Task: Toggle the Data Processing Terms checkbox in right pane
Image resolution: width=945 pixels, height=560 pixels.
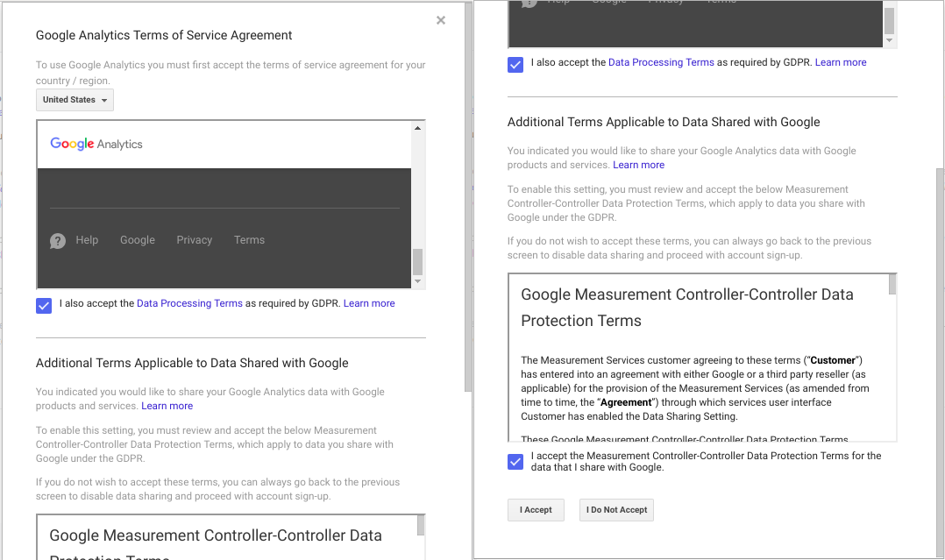Action: (515, 64)
